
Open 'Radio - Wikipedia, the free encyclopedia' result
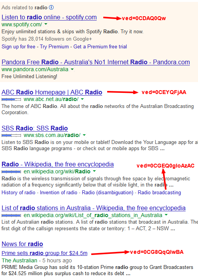point(58,164)
